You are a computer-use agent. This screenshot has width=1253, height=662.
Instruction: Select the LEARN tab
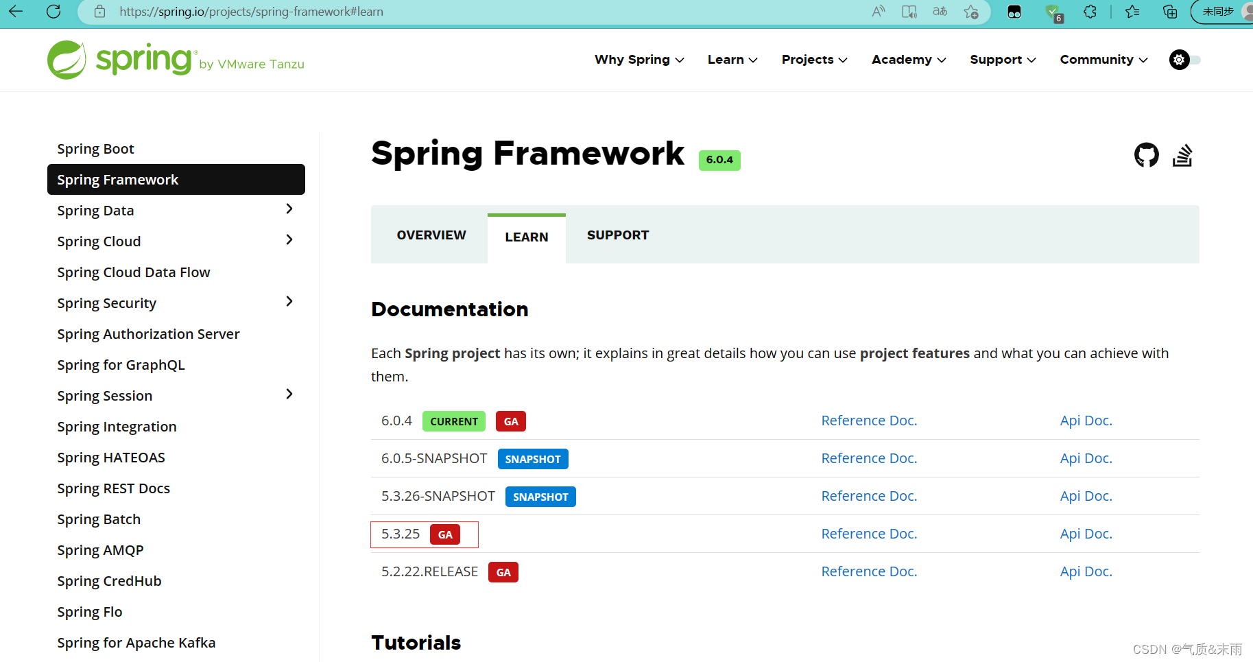(x=527, y=237)
